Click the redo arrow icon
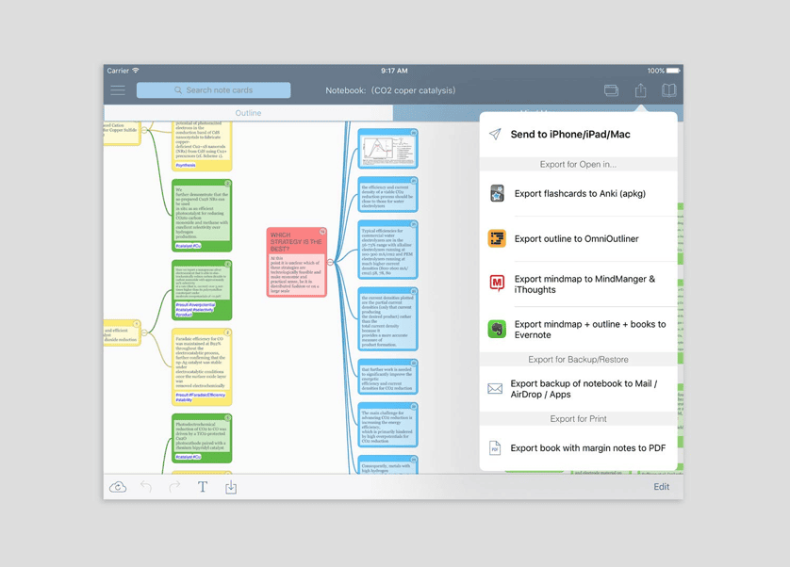This screenshot has height=567, width=790. click(x=174, y=486)
